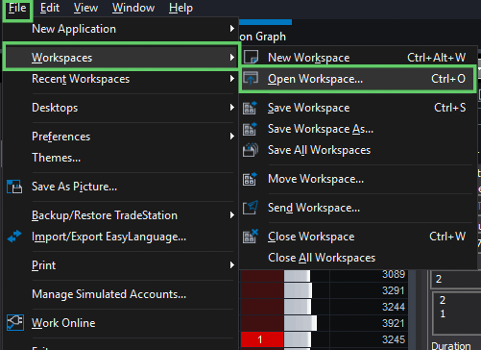
Task: Open the Window menu
Action: (x=133, y=8)
